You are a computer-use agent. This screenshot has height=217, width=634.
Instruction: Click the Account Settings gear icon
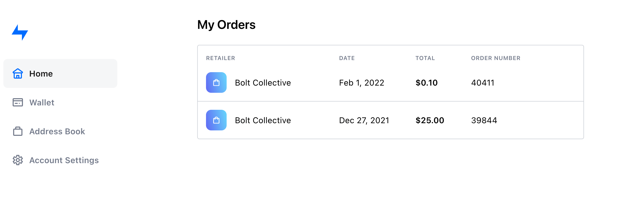point(18,160)
